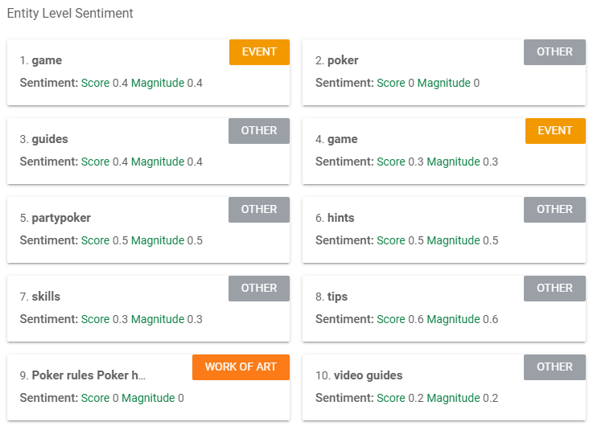The height and width of the screenshot is (426, 593).
Task: Click the video guides entity name
Action: [369, 375]
